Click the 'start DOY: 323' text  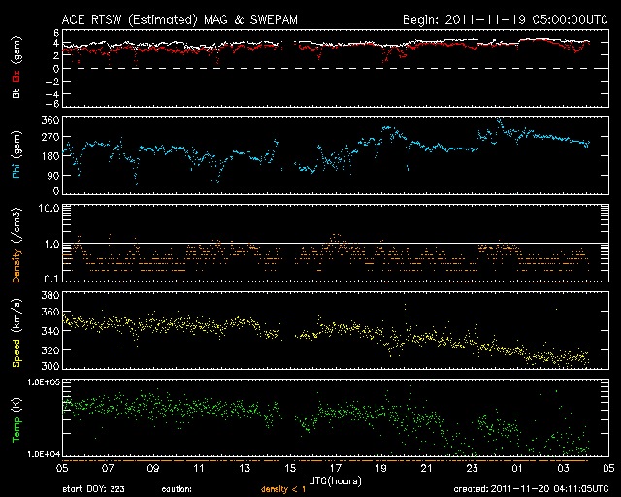94,489
